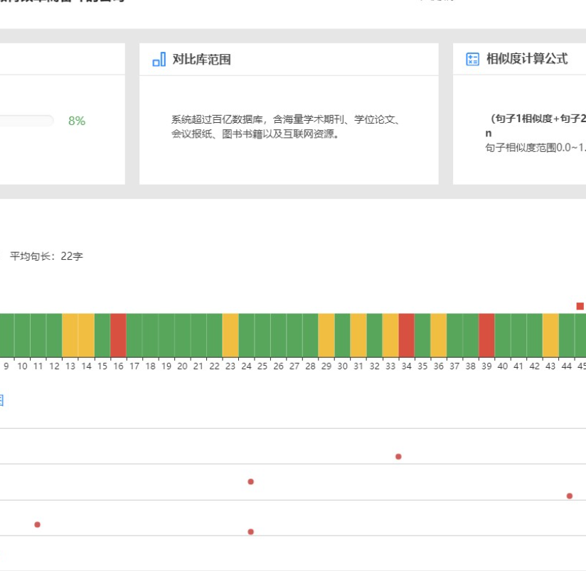Screen dimensions: 586x571
Task: Select yellow sentence segment 13
Action: [70, 335]
